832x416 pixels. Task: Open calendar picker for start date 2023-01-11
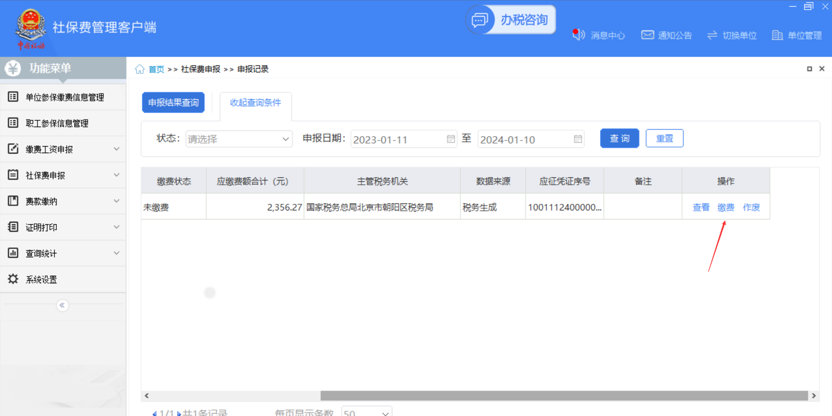451,139
